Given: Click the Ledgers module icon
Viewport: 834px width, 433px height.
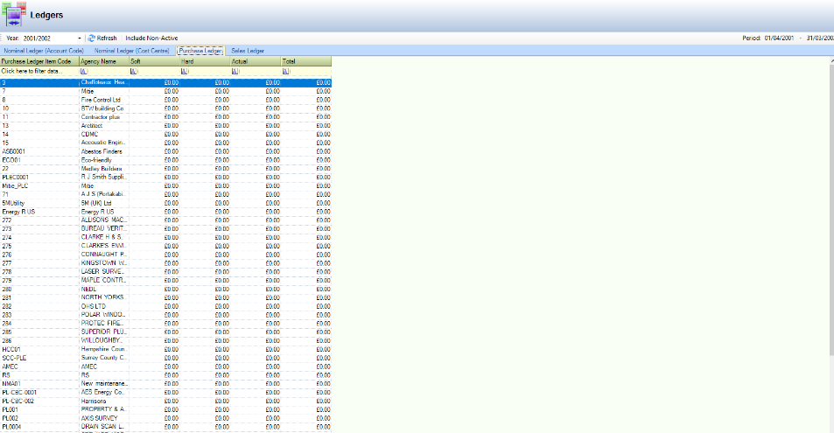Looking at the screenshot, I should pos(15,15).
